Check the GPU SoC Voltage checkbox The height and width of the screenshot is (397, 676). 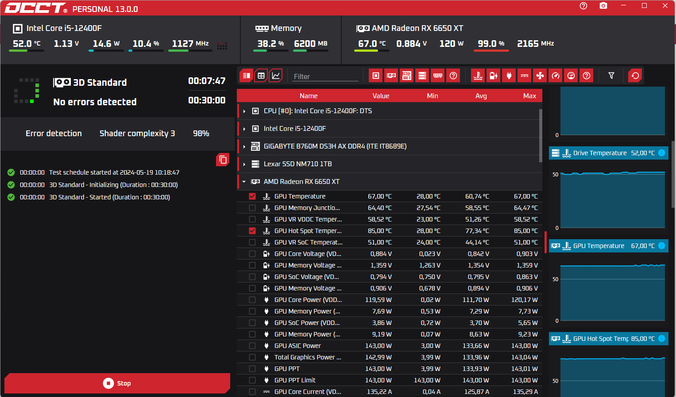252,277
